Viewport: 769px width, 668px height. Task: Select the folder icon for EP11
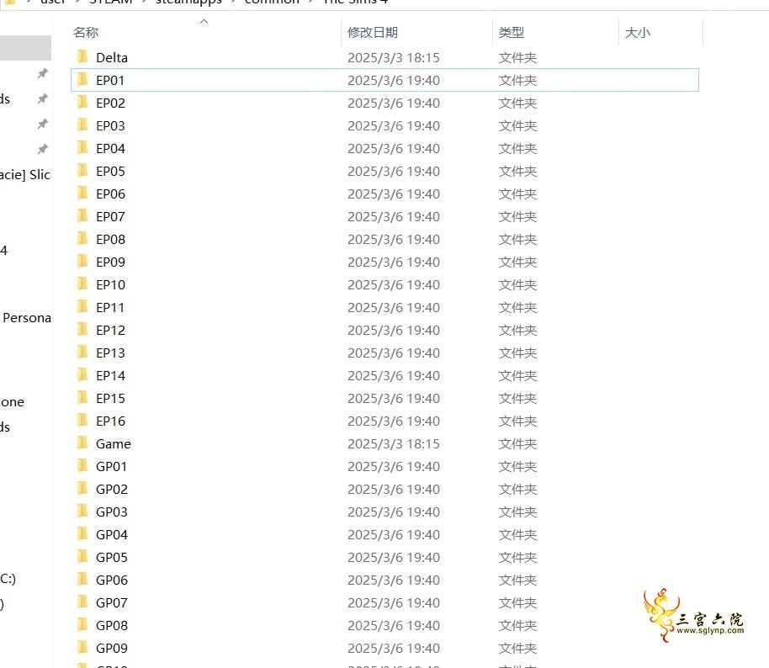(x=82, y=307)
